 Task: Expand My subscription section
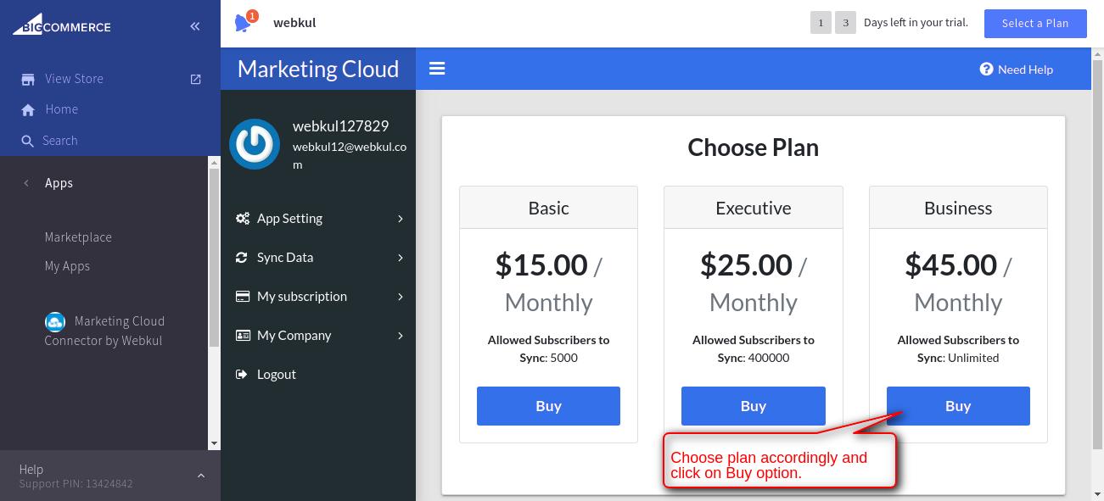319,297
